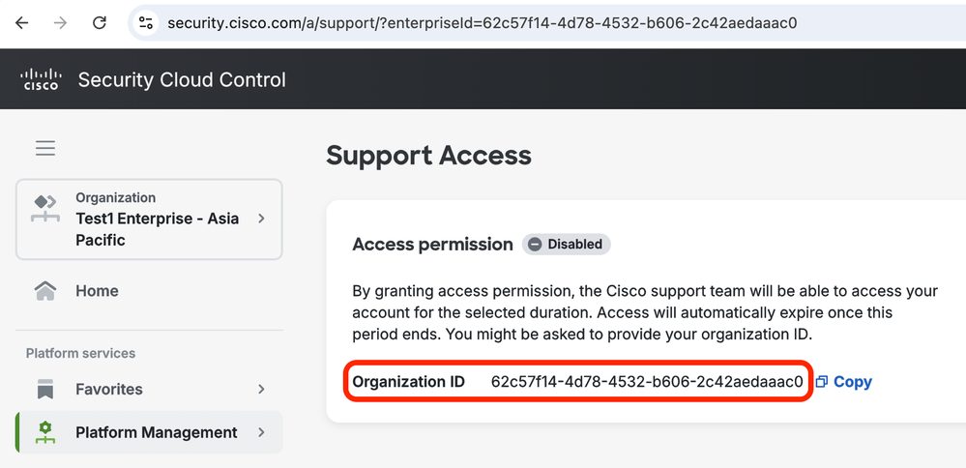Image resolution: width=966 pixels, height=468 pixels.
Task: Click the Home house icon
Action: coord(45,291)
